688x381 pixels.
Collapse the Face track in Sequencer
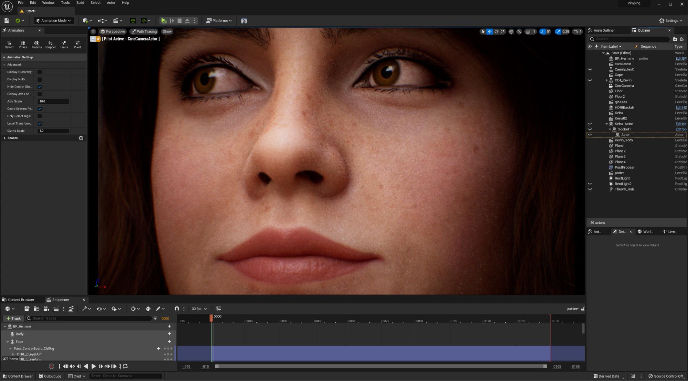(8, 342)
